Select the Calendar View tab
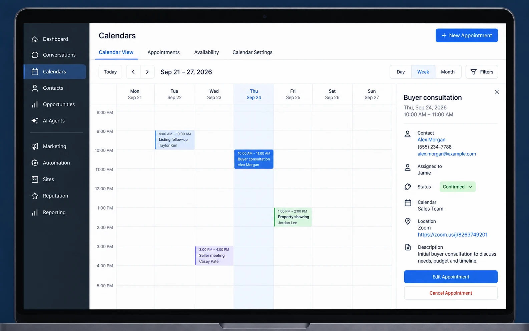The width and height of the screenshot is (529, 331). (x=116, y=52)
